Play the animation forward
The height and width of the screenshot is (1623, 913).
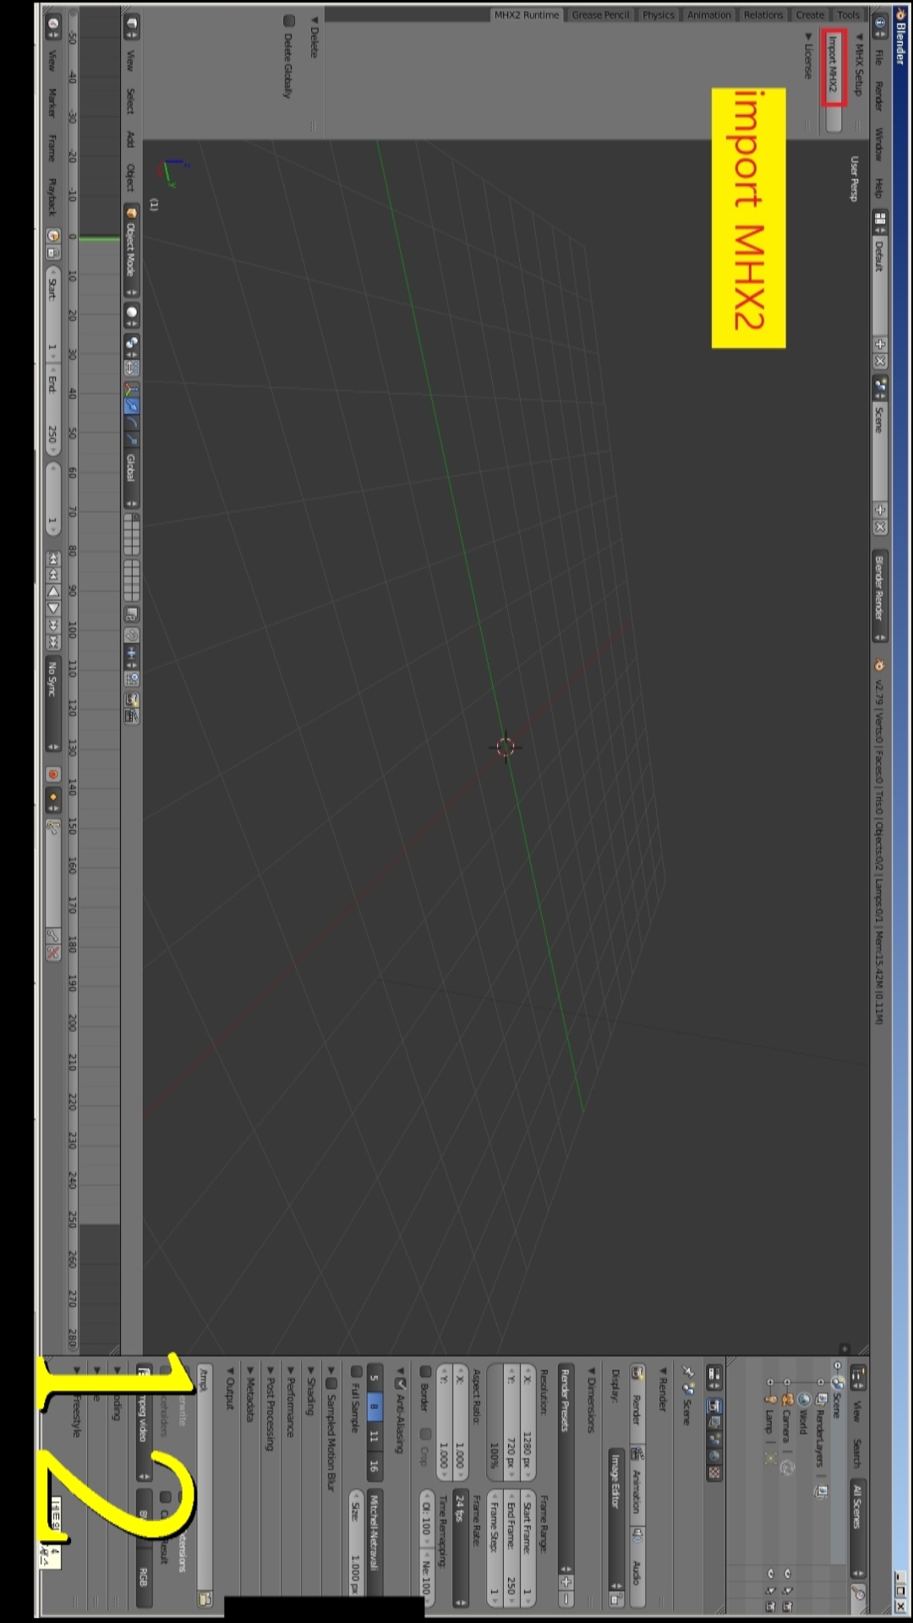[x=52, y=609]
